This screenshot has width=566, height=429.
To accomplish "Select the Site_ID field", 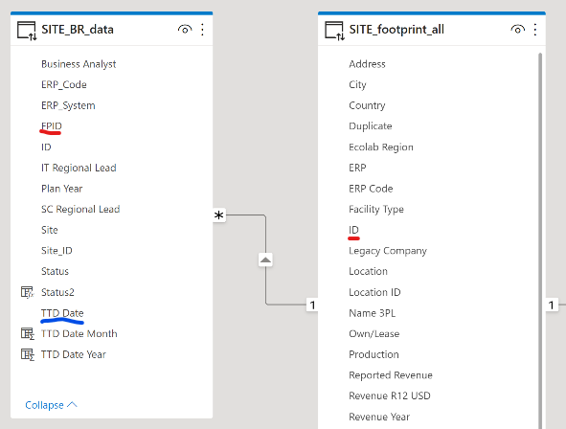I will pos(57,251).
